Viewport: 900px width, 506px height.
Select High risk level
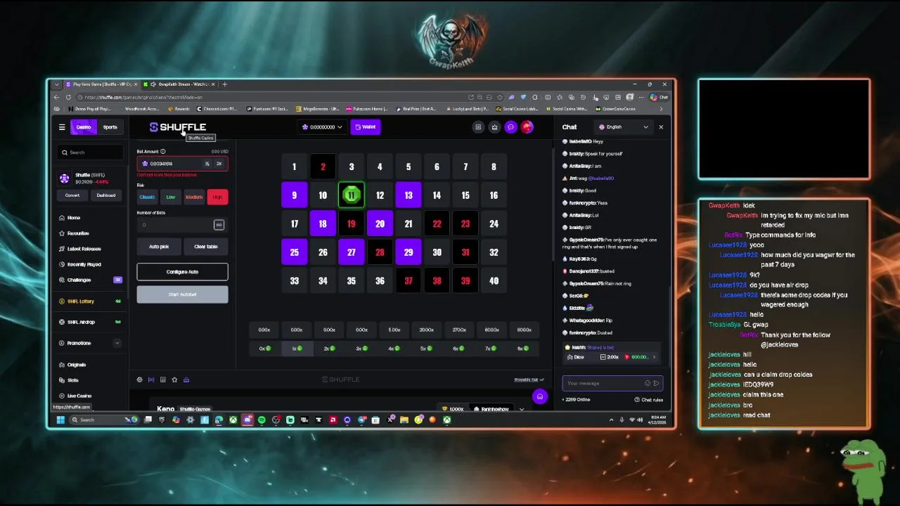coord(217,197)
